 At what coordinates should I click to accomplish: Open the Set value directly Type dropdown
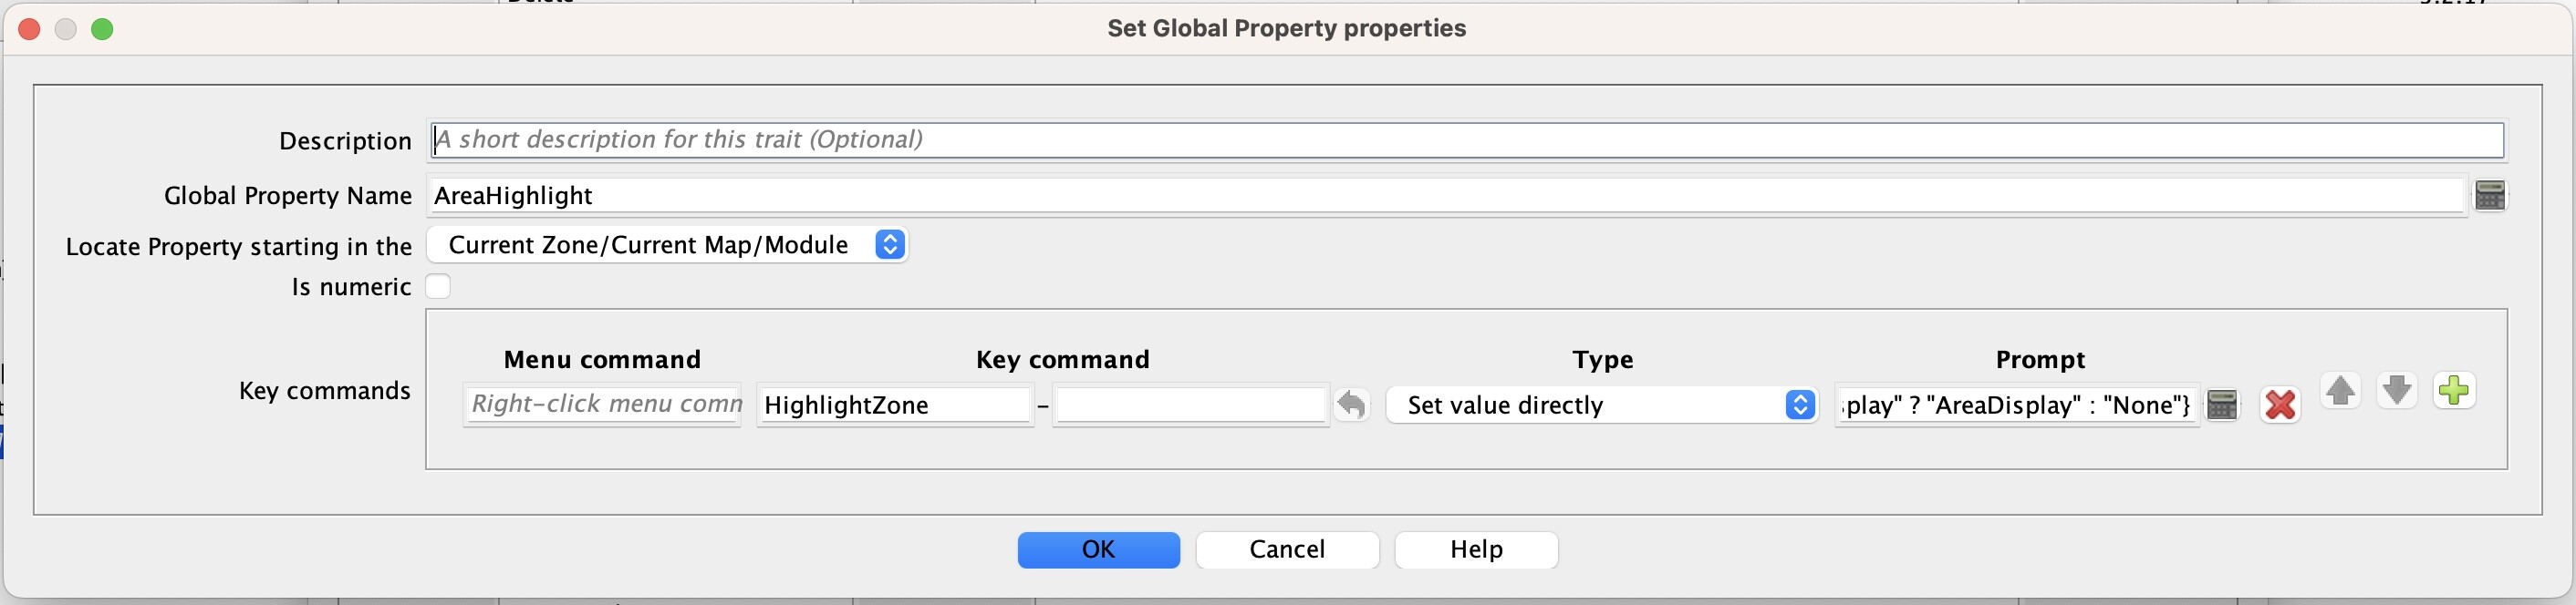coord(1602,405)
